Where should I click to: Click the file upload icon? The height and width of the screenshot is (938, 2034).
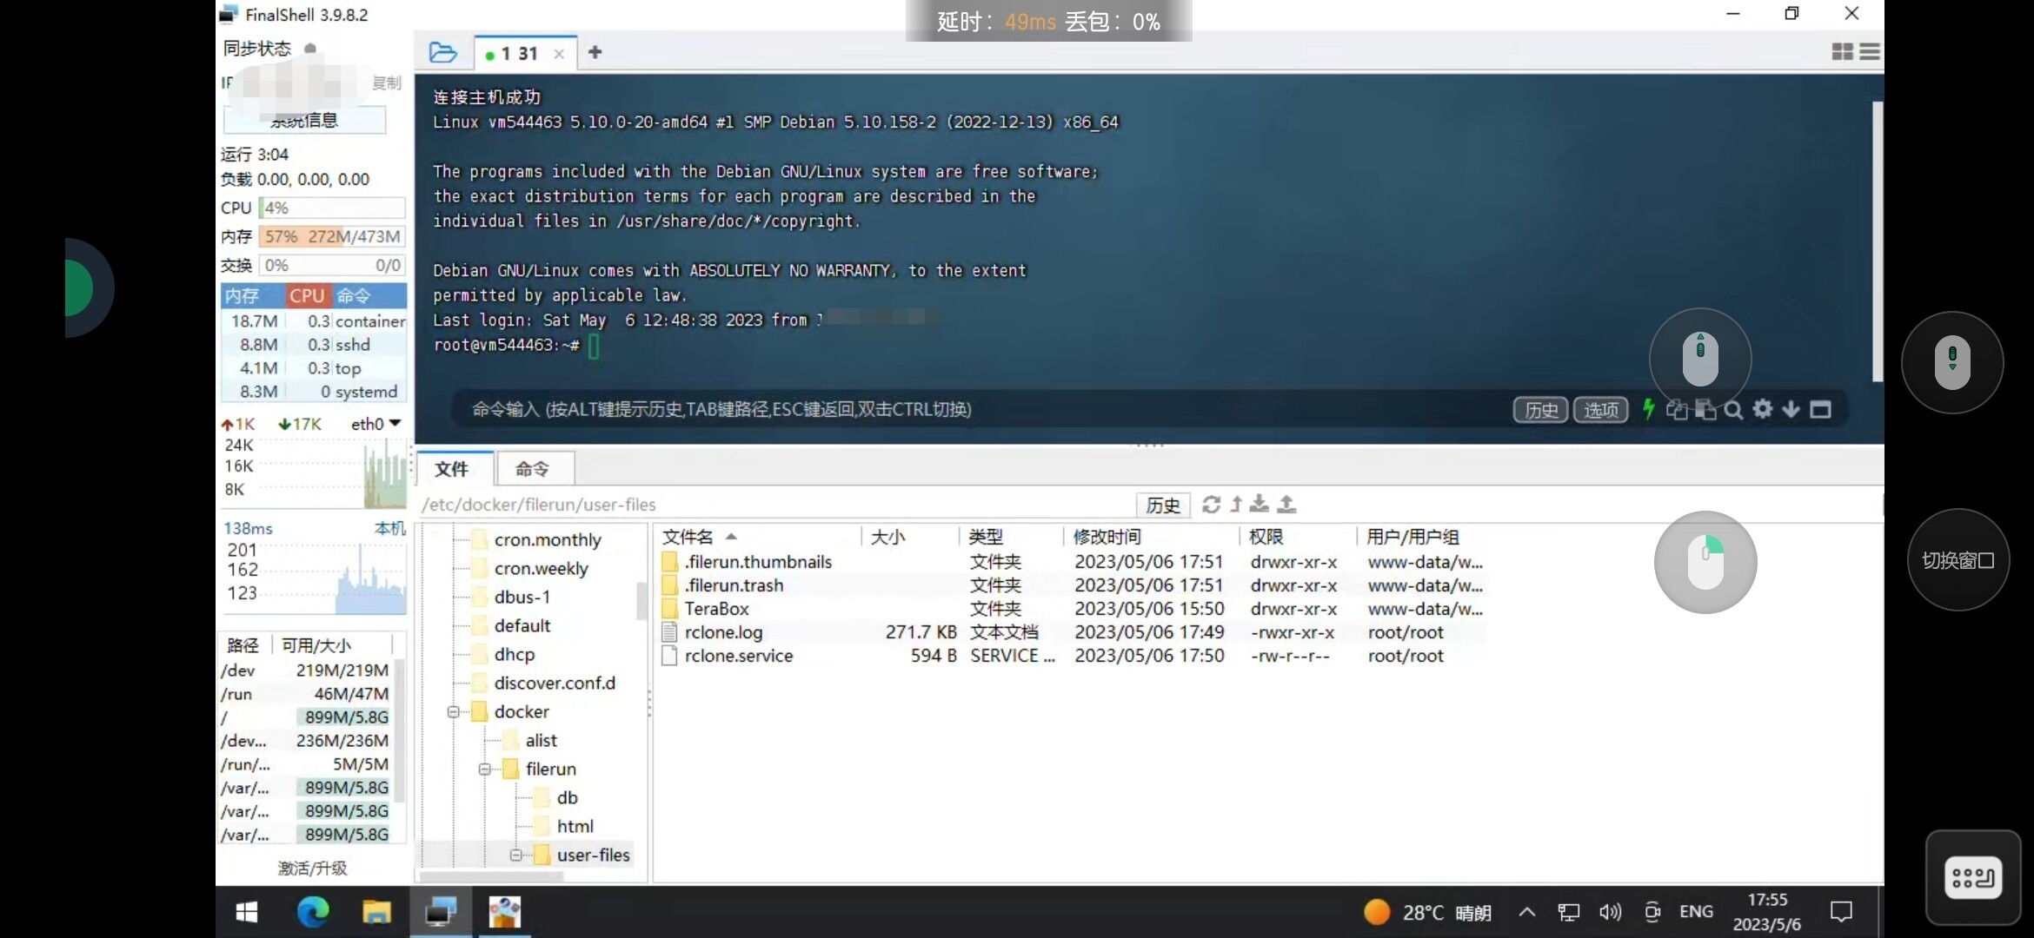pos(1287,504)
